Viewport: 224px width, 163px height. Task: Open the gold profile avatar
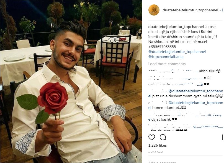coord(154,10)
